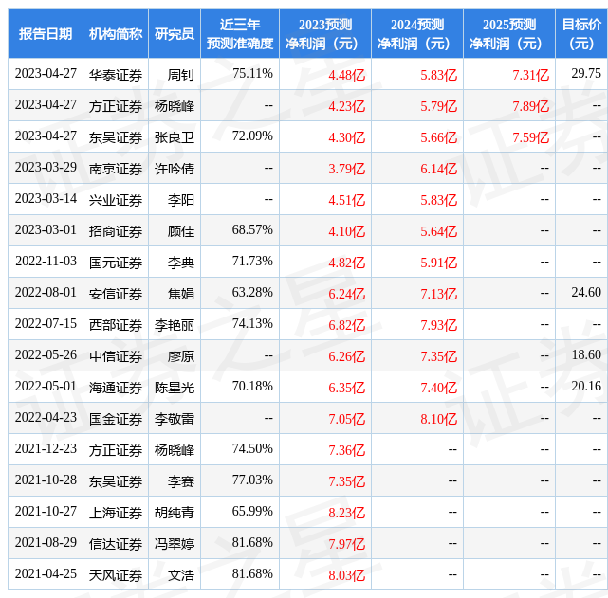Click researcher 文浩
The image size is (608, 598).
181,575
